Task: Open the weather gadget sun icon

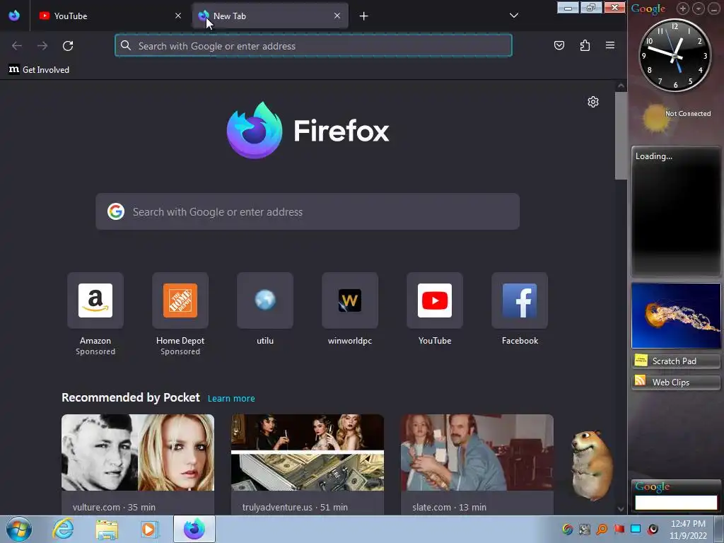Action: pyautogui.click(x=655, y=117)
